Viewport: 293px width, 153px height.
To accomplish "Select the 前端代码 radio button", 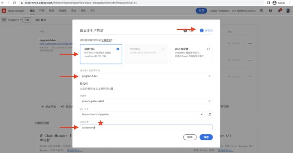I will [118, 49].
